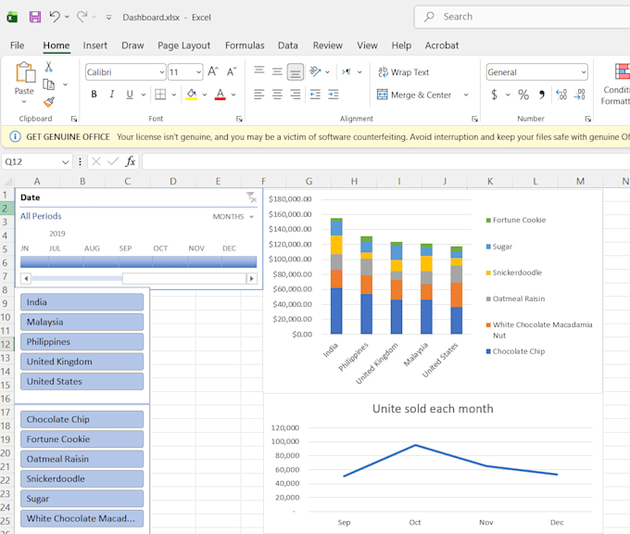The height and width of the screenshot is (534, 630).
Task: Select the Chocolate Chip slicer button
Action: [82, 419]
